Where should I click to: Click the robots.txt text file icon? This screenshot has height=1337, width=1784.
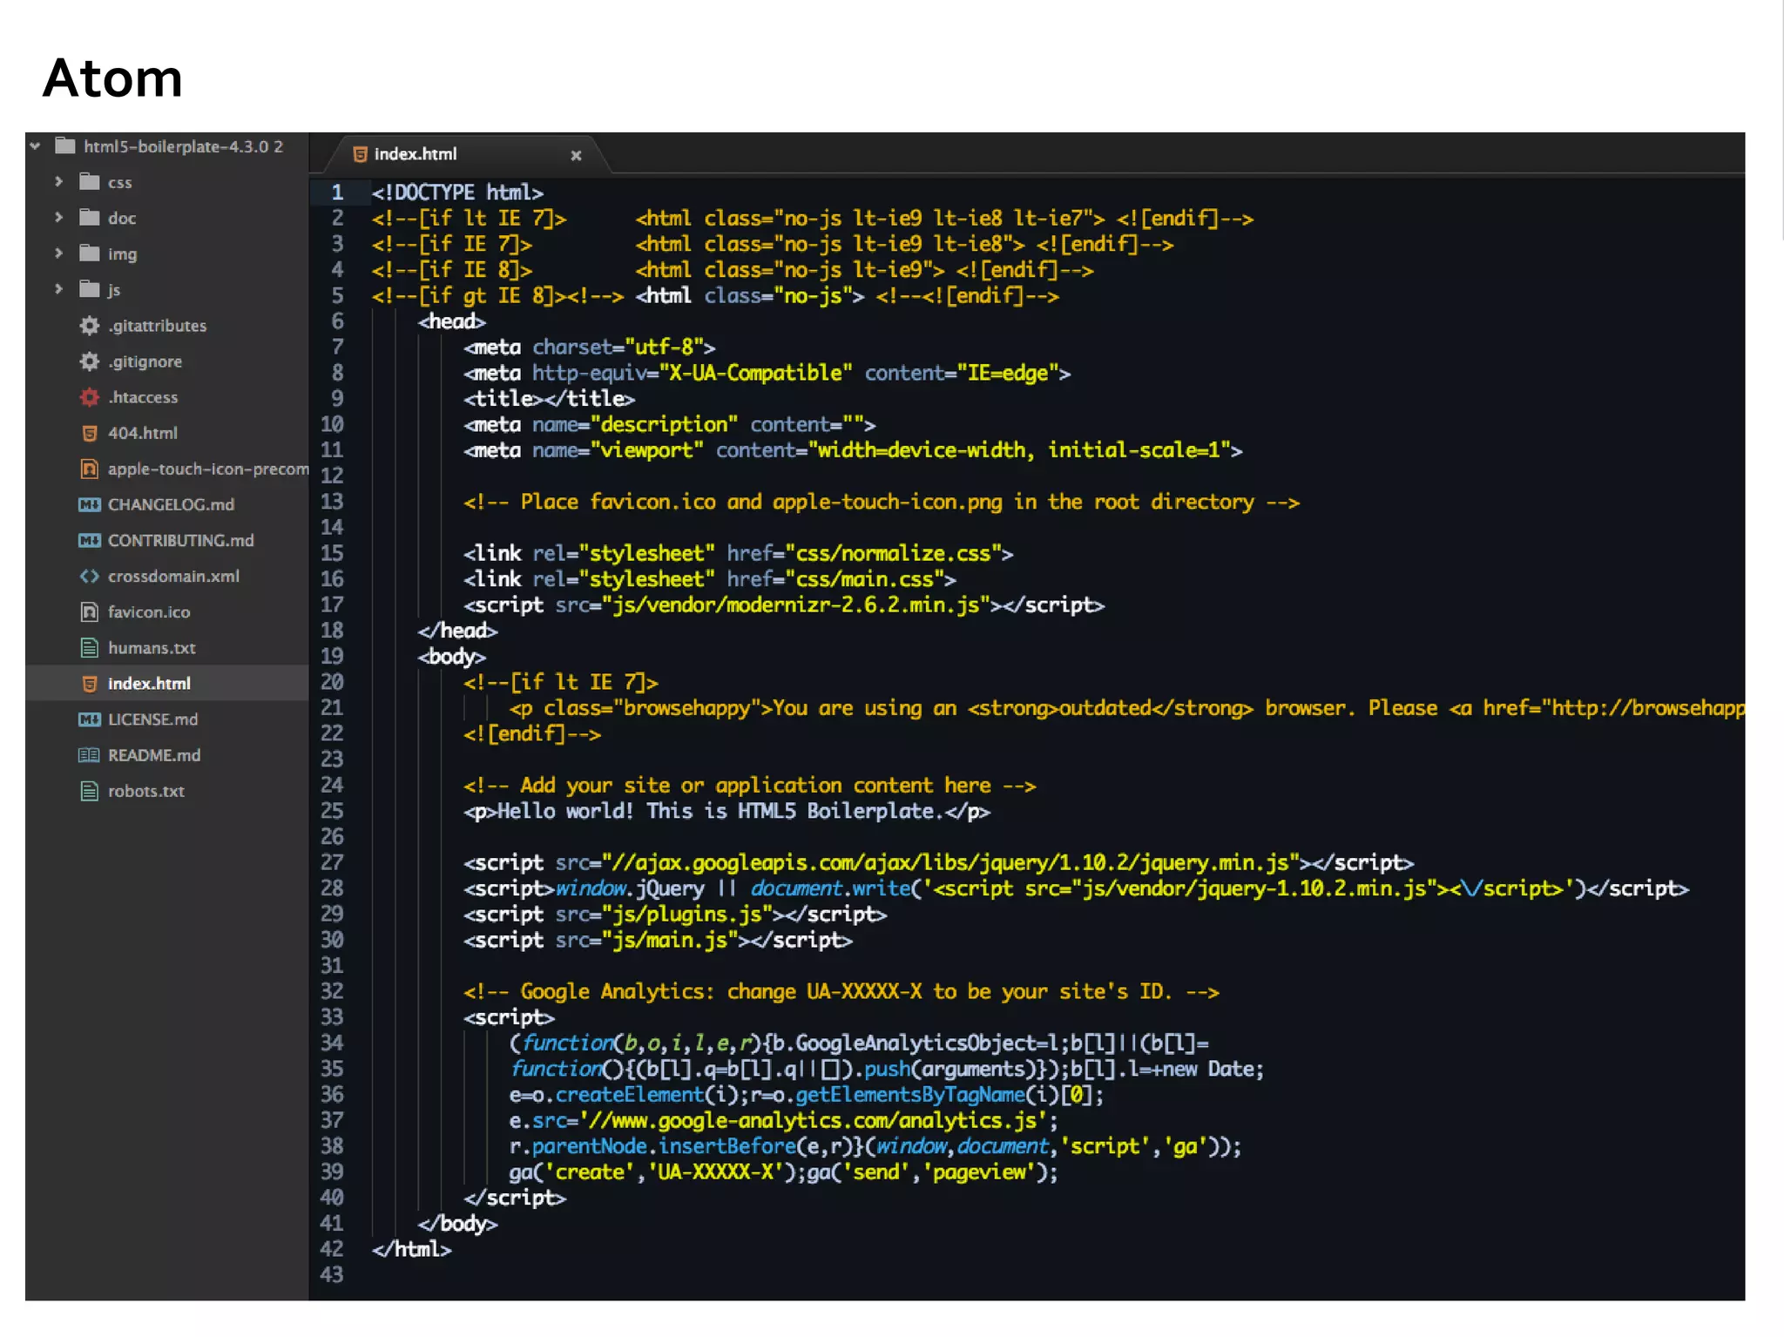tap(89, 791)
